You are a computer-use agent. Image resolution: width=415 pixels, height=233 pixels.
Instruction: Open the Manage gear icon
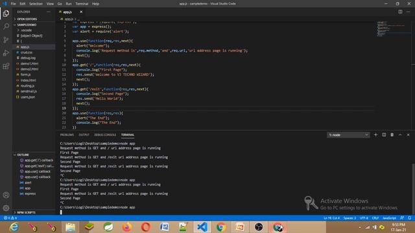click(6, 208)
